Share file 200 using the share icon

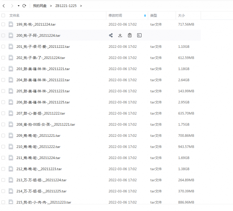[111, 36]
